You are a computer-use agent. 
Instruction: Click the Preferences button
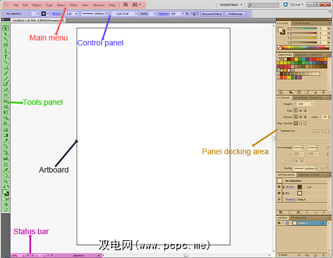[x=235, y=14]
